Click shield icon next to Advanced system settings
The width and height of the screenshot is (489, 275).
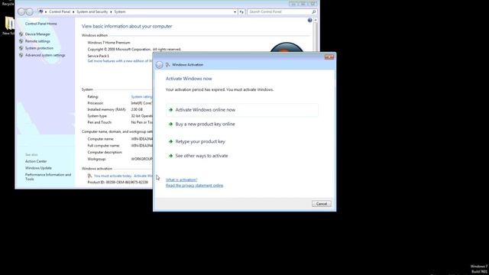click(x=21, y=55)
